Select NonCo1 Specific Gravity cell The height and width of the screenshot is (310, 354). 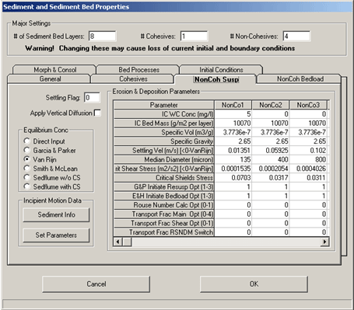click(x=233, y=141)
